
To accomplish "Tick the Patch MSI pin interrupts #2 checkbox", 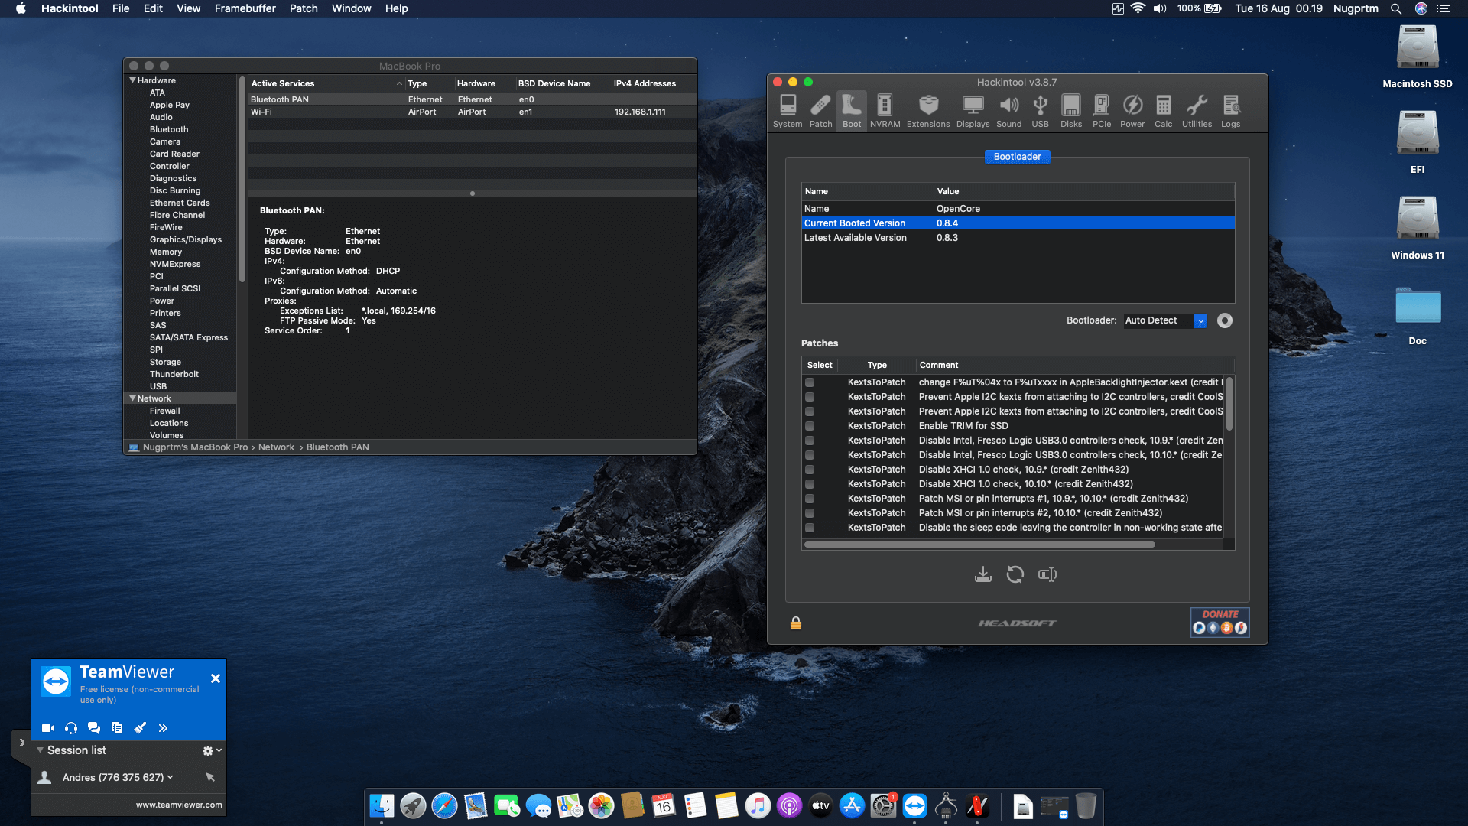I will click(x=810, y=513).
